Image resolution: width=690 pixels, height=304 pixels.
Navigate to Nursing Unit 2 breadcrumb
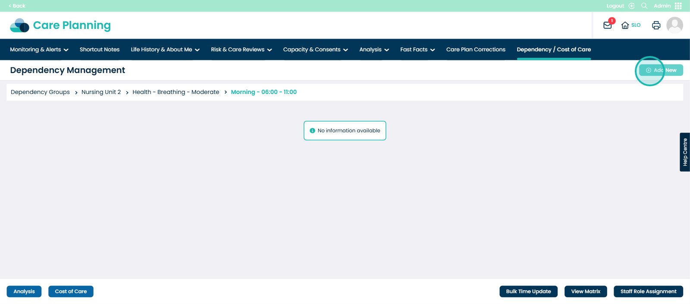coord(101,92)
